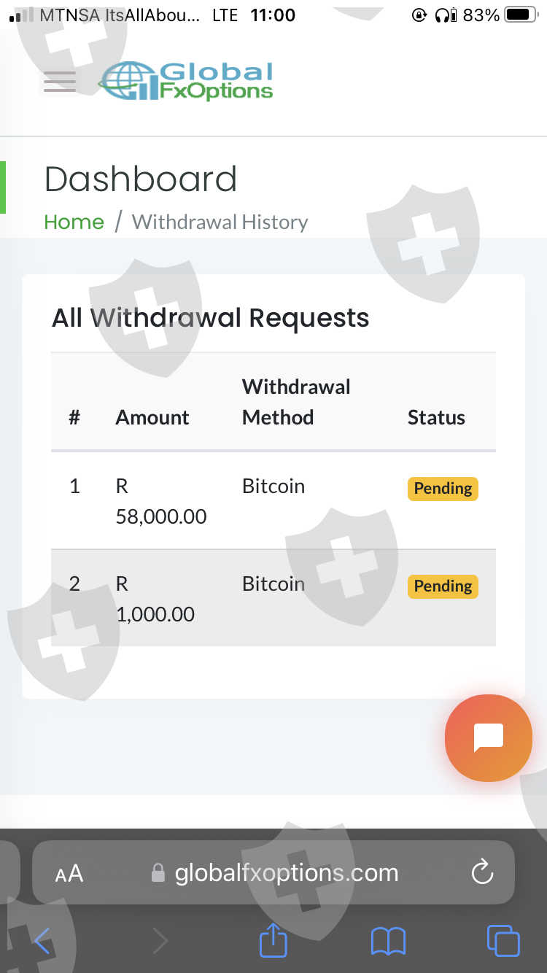Open the hamburger navigation menu
This screenshot has height=973, width=547.
[x=60, y=82]
